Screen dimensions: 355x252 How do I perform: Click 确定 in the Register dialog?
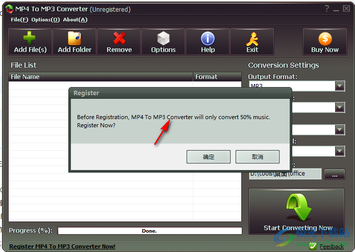click(x=209, y=157)
